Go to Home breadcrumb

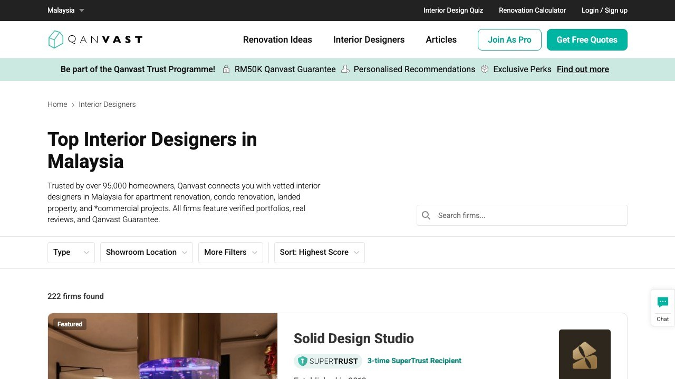coord(57,104)
